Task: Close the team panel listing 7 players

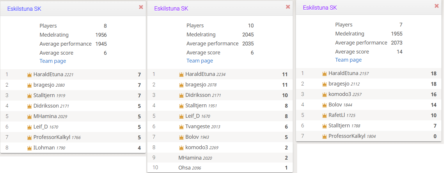Action: (x=437, y=6)
